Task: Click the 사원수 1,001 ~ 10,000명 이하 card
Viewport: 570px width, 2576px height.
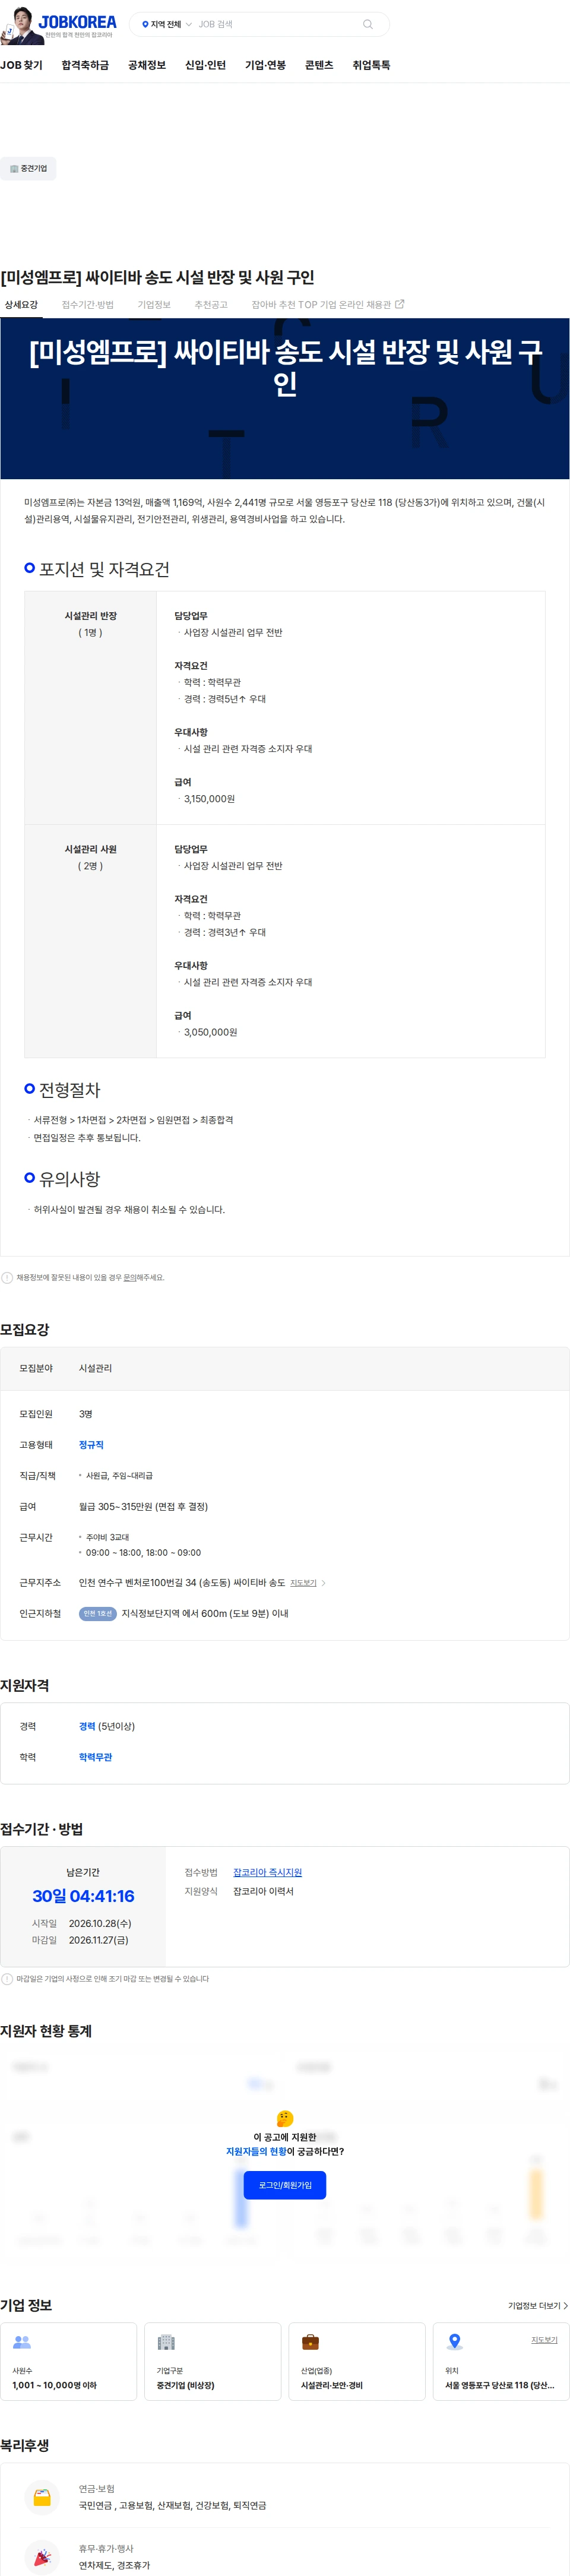Action: (x=68, y=2361)
